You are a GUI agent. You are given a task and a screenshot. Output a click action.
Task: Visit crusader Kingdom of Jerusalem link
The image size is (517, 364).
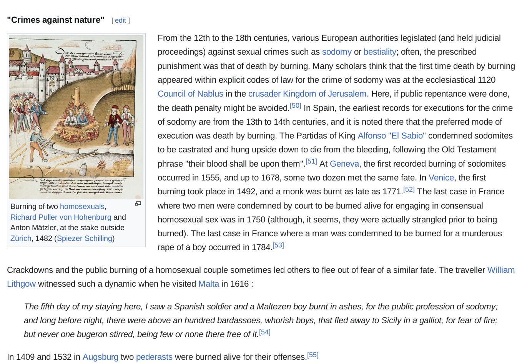point(307,94)
